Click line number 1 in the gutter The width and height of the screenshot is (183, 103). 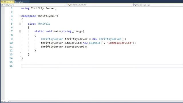point(12,8)
